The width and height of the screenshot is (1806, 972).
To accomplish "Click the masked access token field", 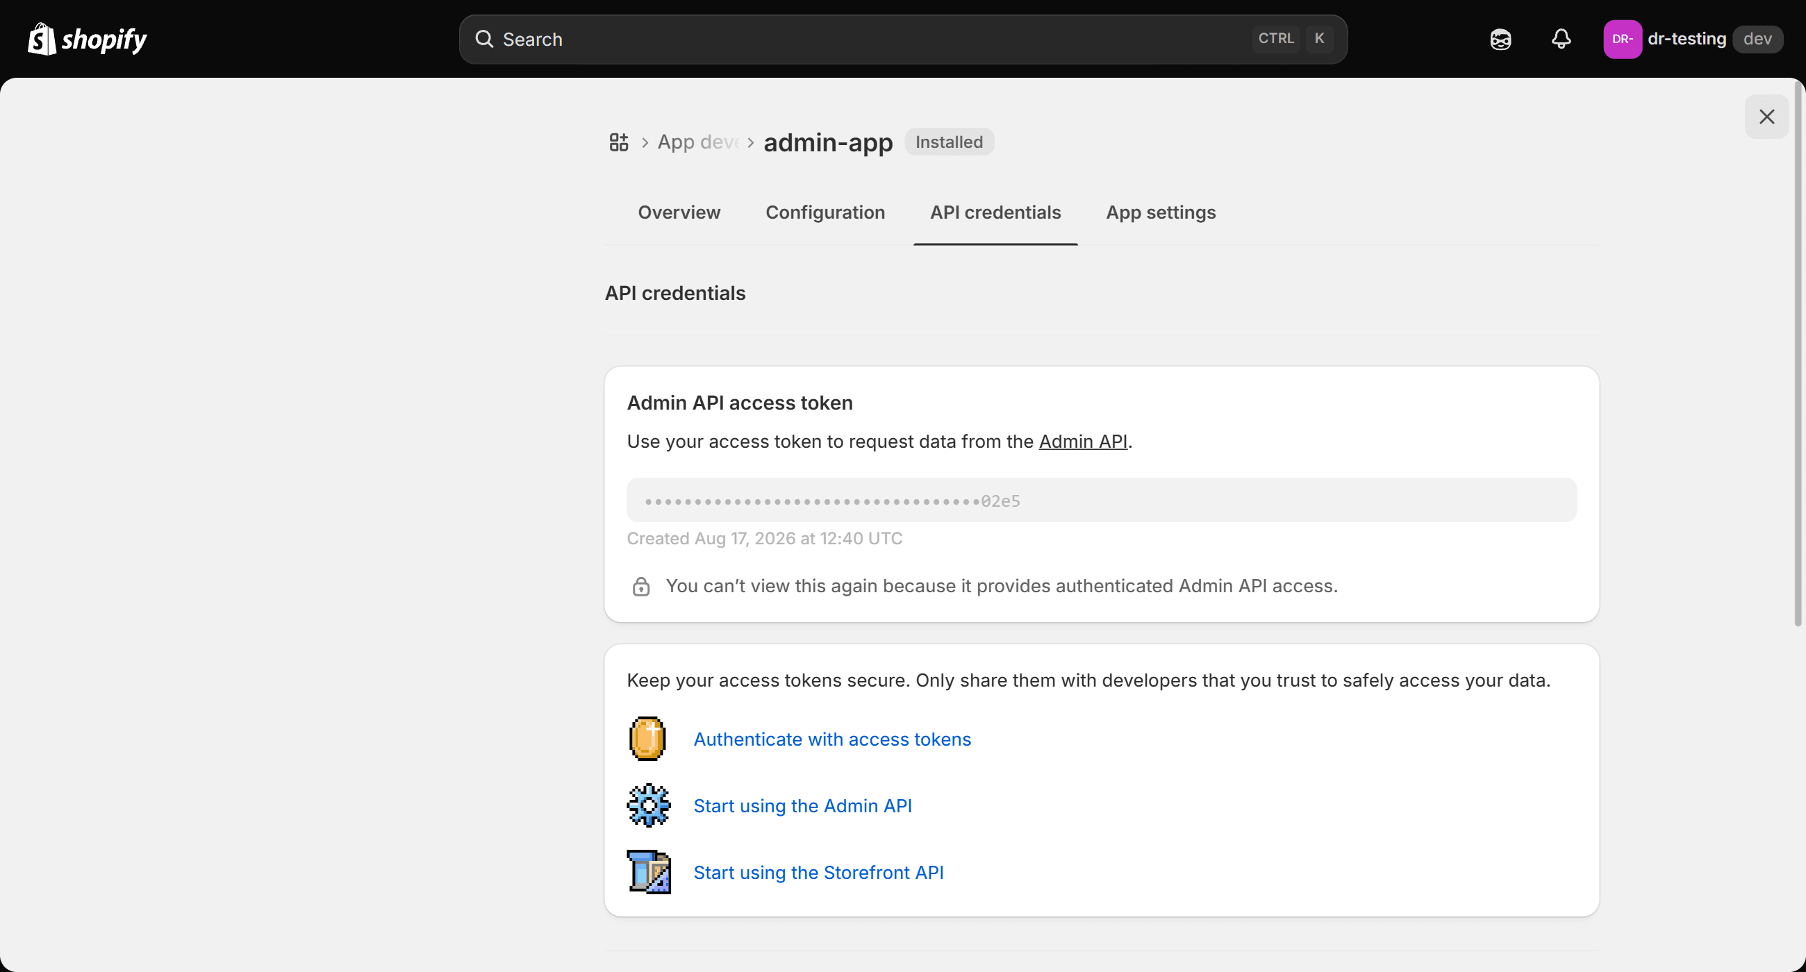I will pyautogui.click(x=1102, y=501).
